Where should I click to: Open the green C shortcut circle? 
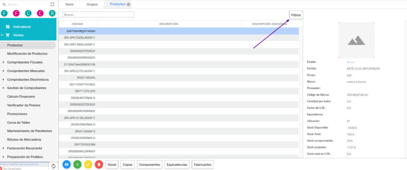pos(28,13)
